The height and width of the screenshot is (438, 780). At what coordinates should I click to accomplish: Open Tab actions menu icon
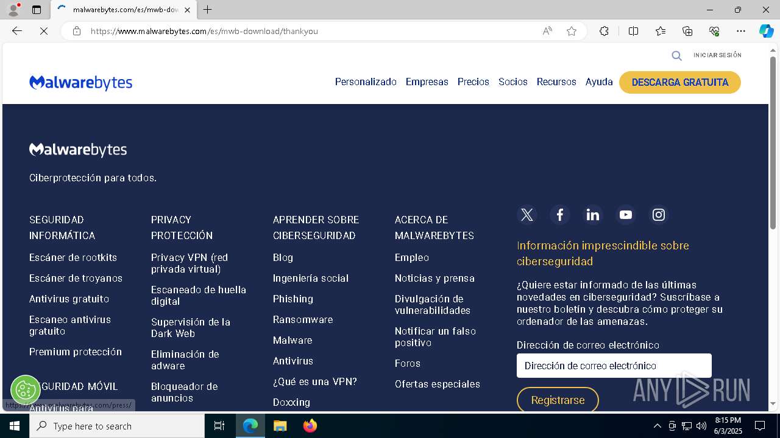(x=37, y=10)
